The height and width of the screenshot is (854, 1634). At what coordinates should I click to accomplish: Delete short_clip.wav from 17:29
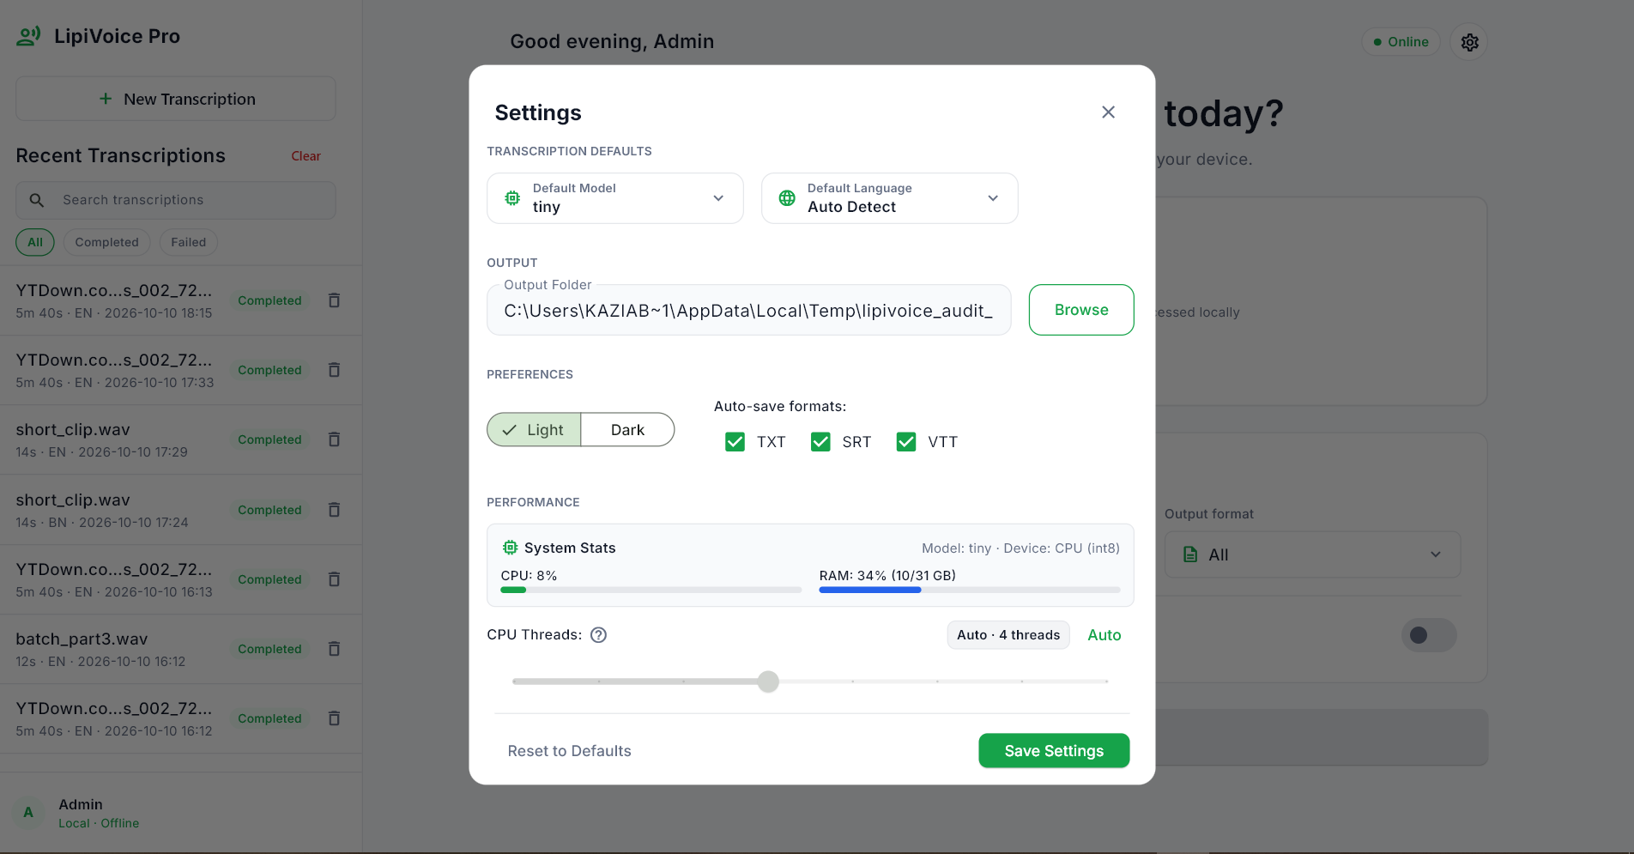pos(335,439)
